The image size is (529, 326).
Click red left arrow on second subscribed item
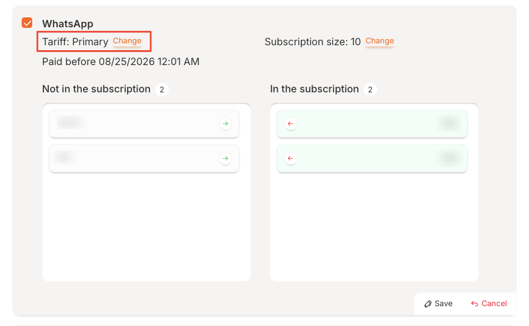tap(291, 159)
